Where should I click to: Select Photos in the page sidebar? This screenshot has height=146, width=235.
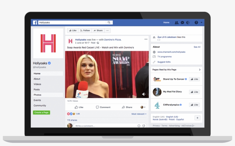point(48,95)
